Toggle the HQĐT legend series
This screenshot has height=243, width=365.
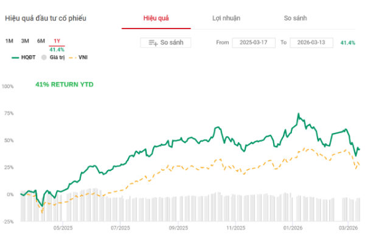pyautogui.click(x=24, y=57)
